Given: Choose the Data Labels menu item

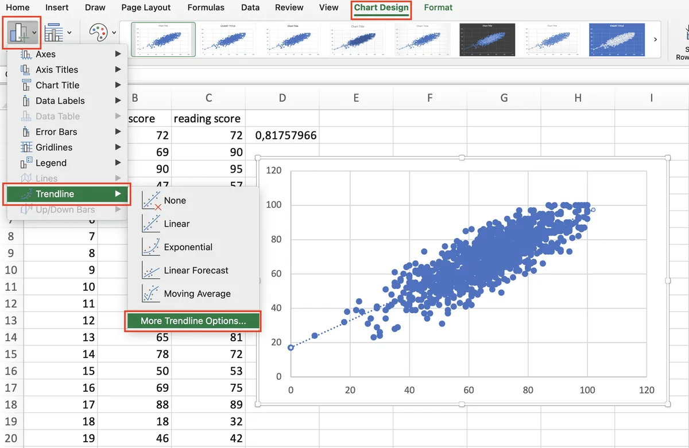Looking at the screenshot, I should (67, 100).
